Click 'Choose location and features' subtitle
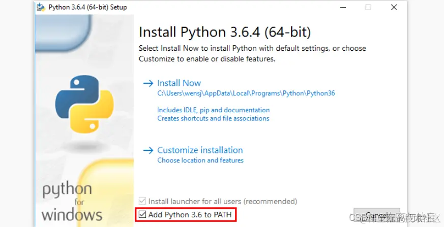444x227 pixels. (200, 160)
